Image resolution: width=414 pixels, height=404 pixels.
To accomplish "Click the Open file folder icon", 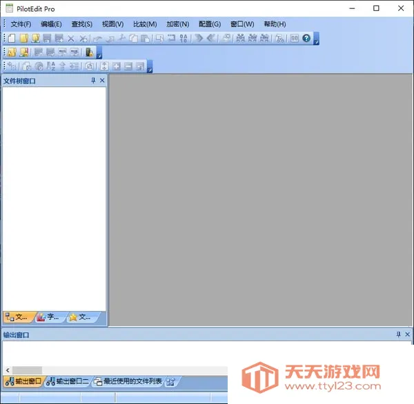I will (x=23, y=39).
